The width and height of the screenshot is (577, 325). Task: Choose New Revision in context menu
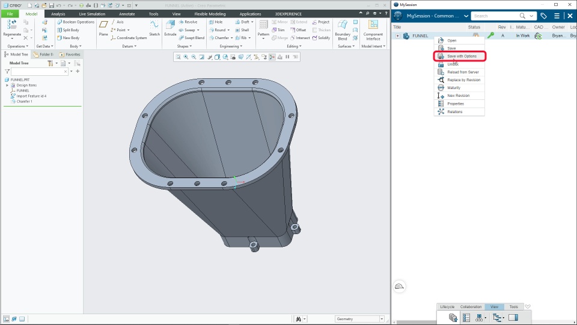[x=460, y=96]
